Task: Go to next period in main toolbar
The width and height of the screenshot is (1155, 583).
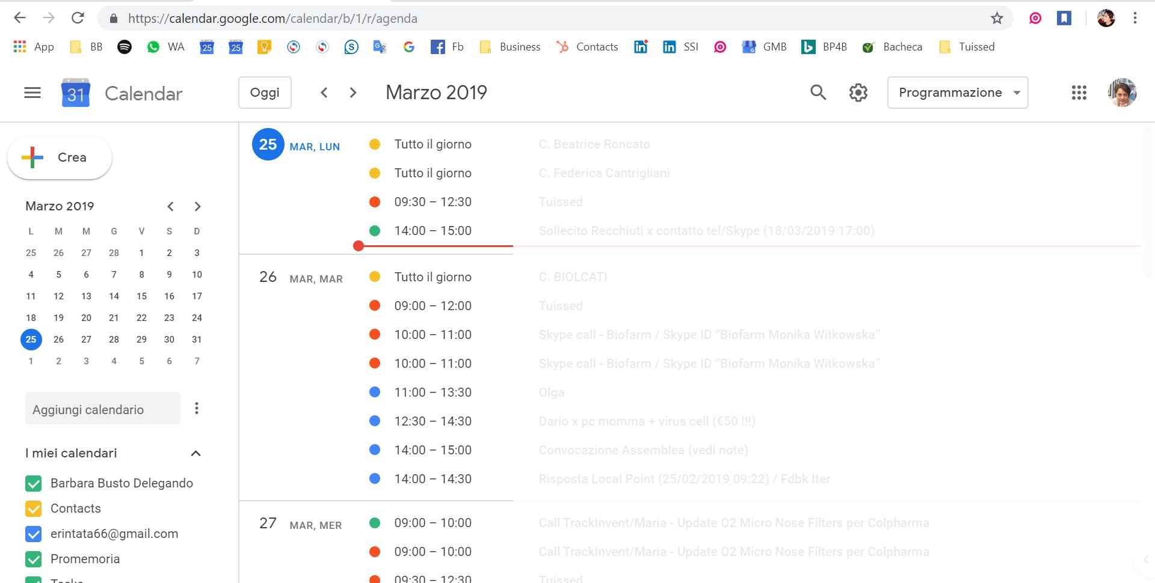Action: 353,93
